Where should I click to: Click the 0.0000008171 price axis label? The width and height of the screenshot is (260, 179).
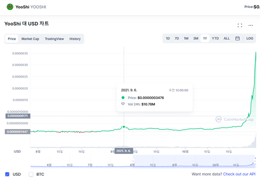click(x=17, y=116)
